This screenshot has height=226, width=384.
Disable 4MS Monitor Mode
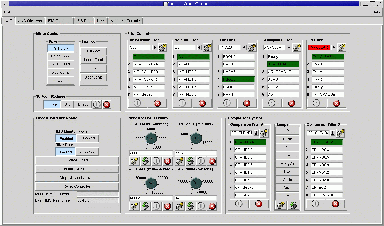pos(88,138)
